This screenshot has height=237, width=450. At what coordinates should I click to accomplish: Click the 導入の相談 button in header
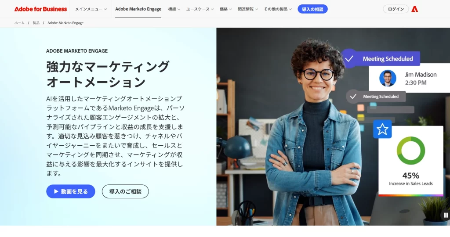(x=312, y=9)
